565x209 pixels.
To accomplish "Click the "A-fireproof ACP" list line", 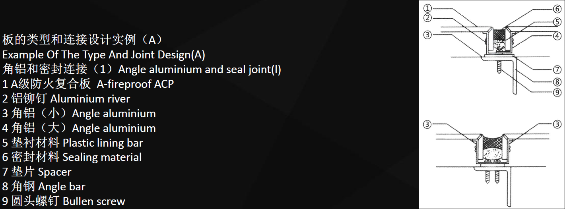I will (88, 84).
